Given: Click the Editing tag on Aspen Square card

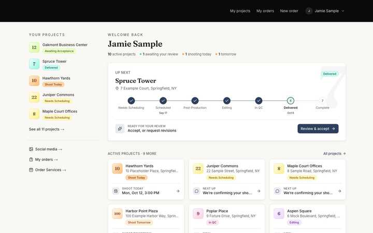Looking at the screenshot, I should coord(294,223).
